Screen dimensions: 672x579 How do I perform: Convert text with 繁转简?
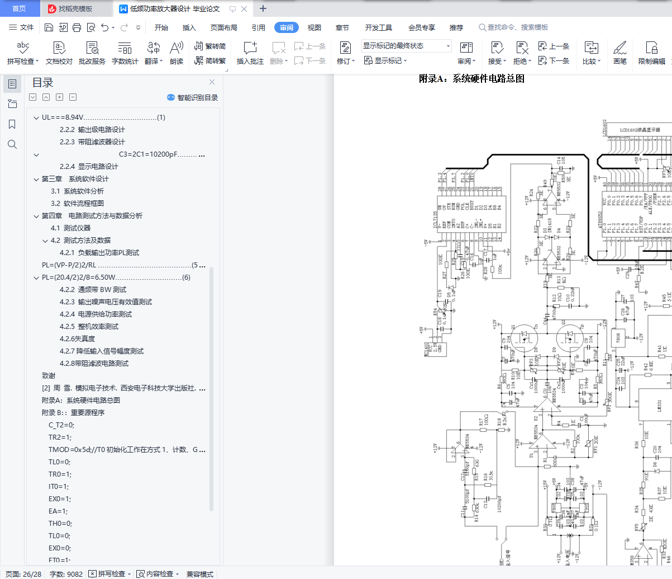click(x=210, y=46)
